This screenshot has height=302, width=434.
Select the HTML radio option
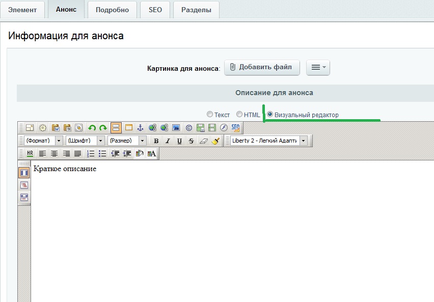[x=239, y=114]
